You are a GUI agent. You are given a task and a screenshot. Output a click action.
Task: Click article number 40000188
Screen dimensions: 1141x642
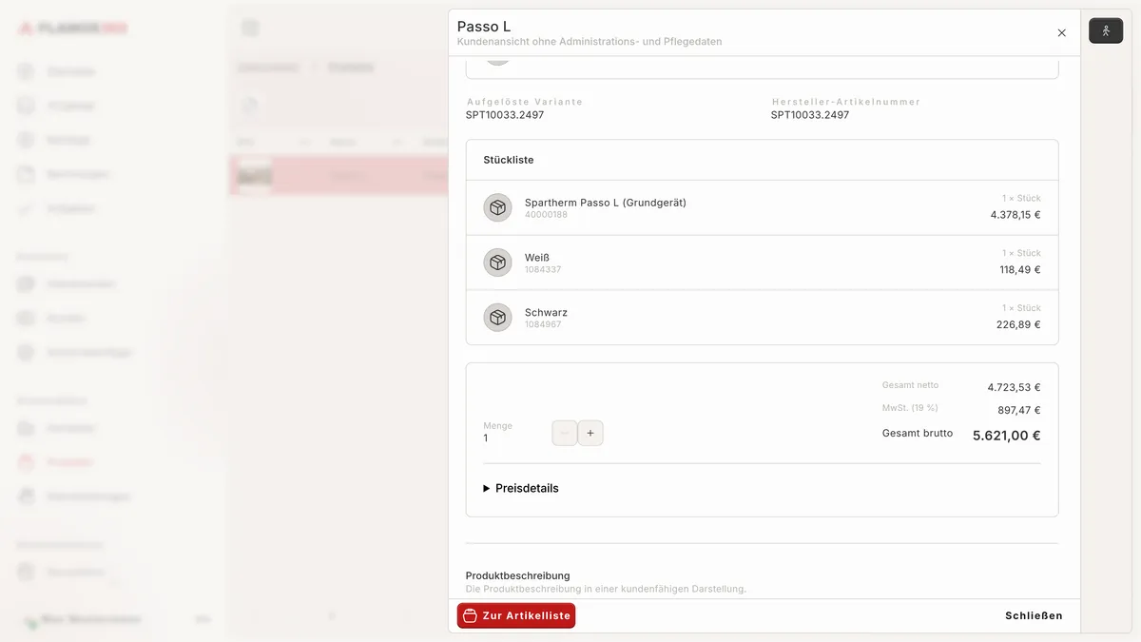546,215
